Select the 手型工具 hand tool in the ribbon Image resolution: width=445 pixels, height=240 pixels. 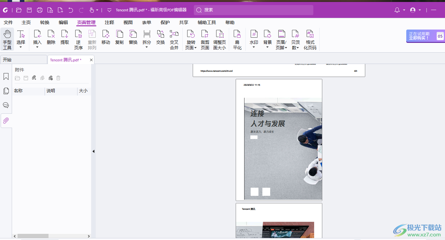(7, 40)
